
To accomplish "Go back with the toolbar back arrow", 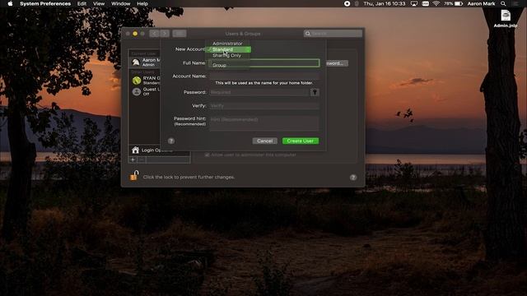I will pos(155,34).
